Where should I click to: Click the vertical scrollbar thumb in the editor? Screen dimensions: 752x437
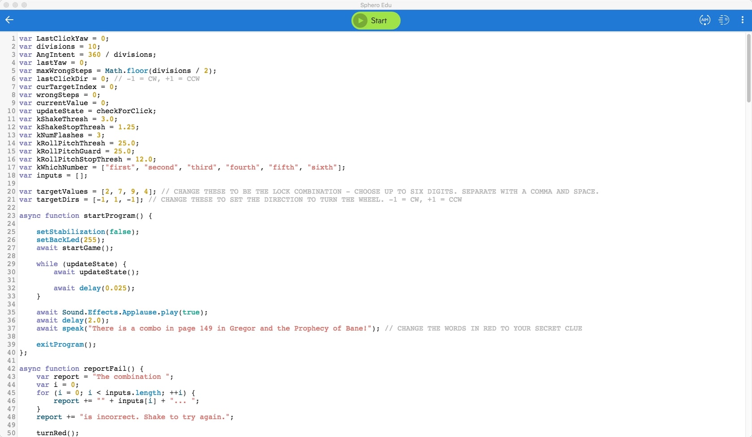click(x=748, y=67)
